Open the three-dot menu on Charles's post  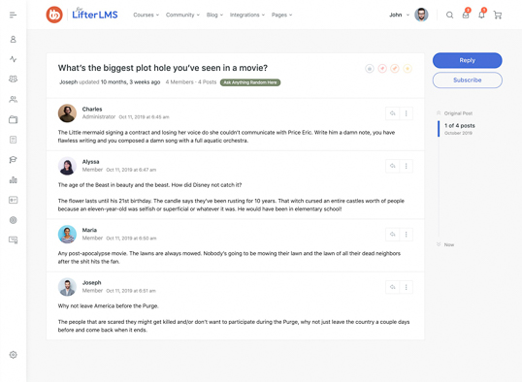click(407, 113)
